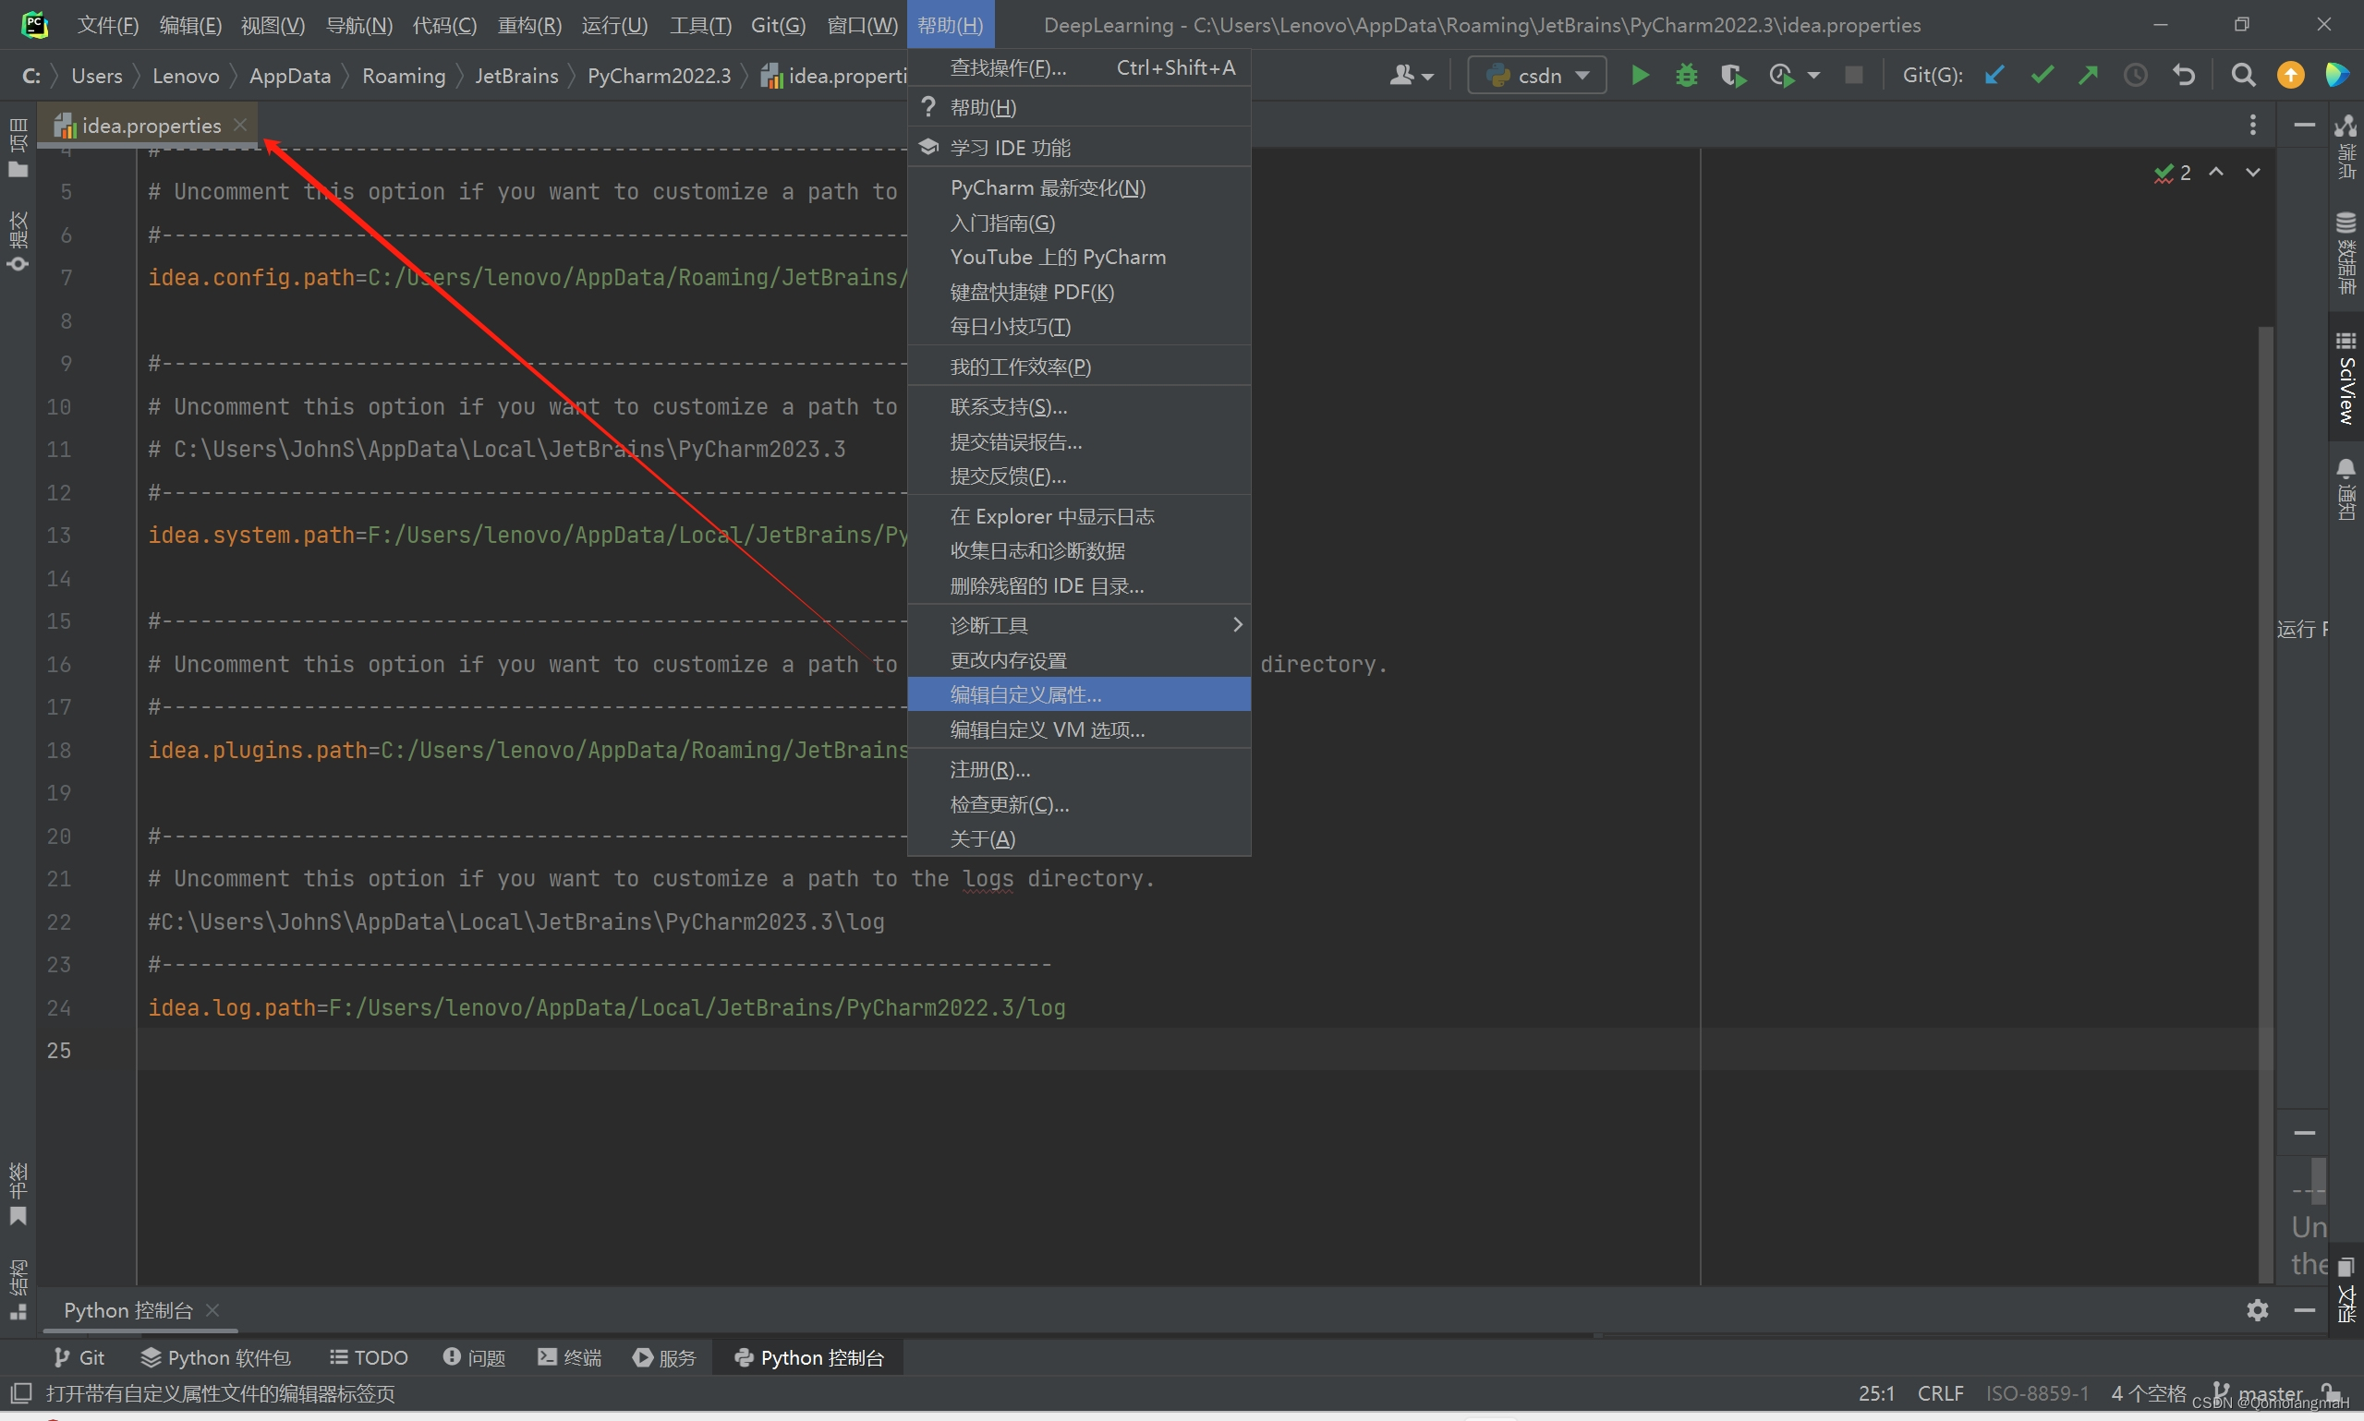The height and width of the screenshot is (1421, 2364).
Task: Open the TODO tool window
Action: coord(369,1357)
